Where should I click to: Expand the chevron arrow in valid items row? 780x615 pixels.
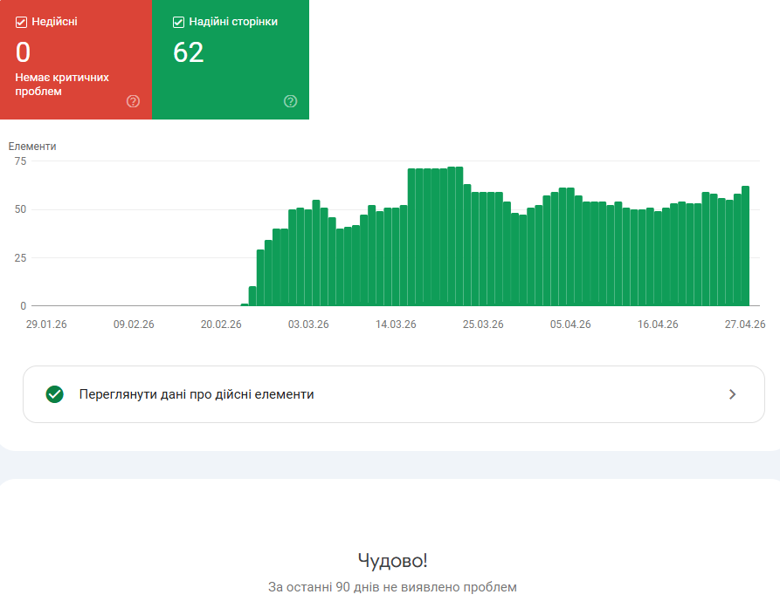click(732, 394)
